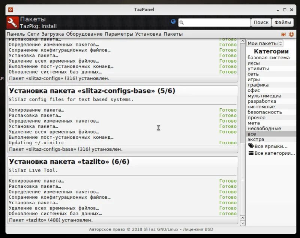Viewport: 300px width, 238px height.
Task: Click the magnifier icon in the search box
Action: pyautogui.click(x=181, y=22)
